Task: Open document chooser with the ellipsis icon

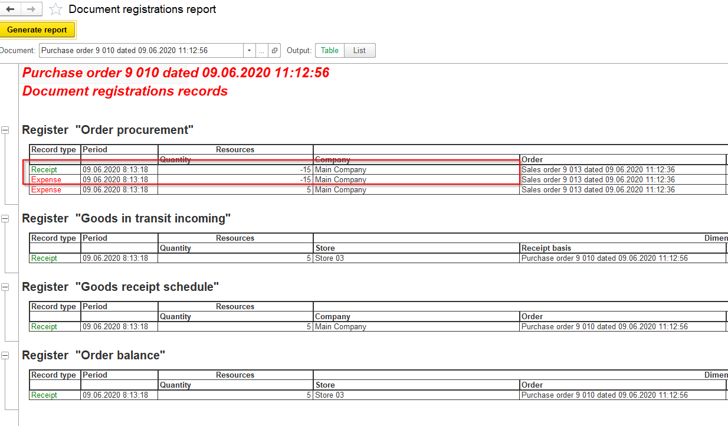Action: [x=261, y=50]
